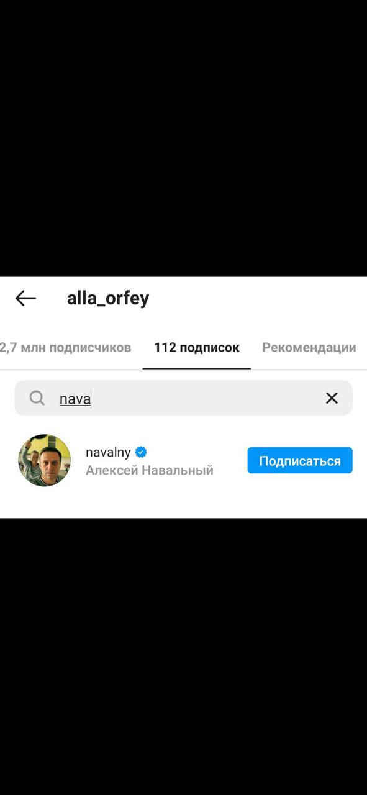
Task: Focus the search field containing nava
Action: click(x=183, y=398)
